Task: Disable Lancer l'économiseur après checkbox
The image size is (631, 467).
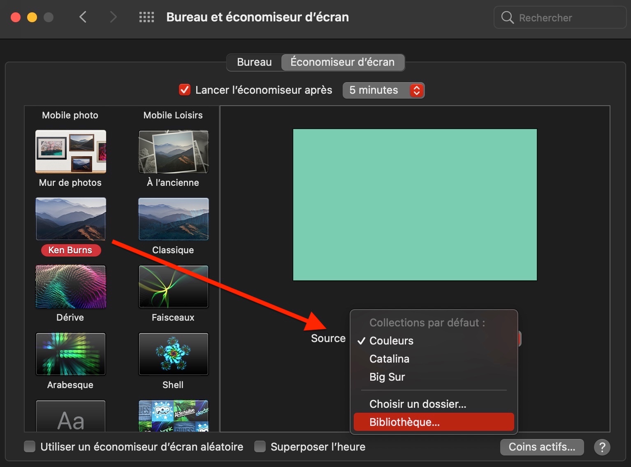Action: (x=185, y=90)
